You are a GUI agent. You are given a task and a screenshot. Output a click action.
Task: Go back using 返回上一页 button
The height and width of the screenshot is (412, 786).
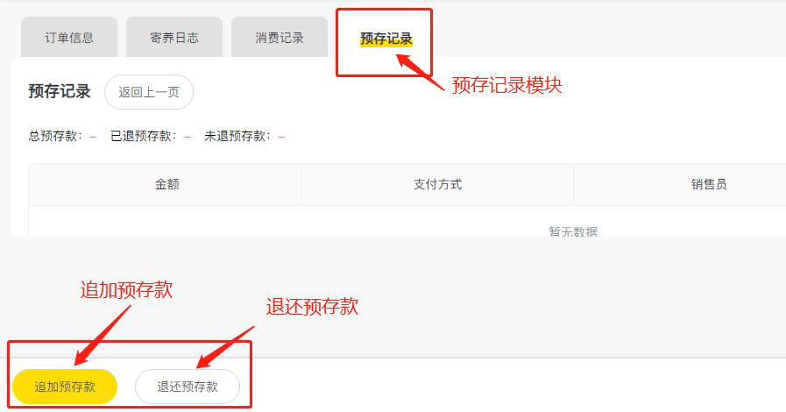149,92
